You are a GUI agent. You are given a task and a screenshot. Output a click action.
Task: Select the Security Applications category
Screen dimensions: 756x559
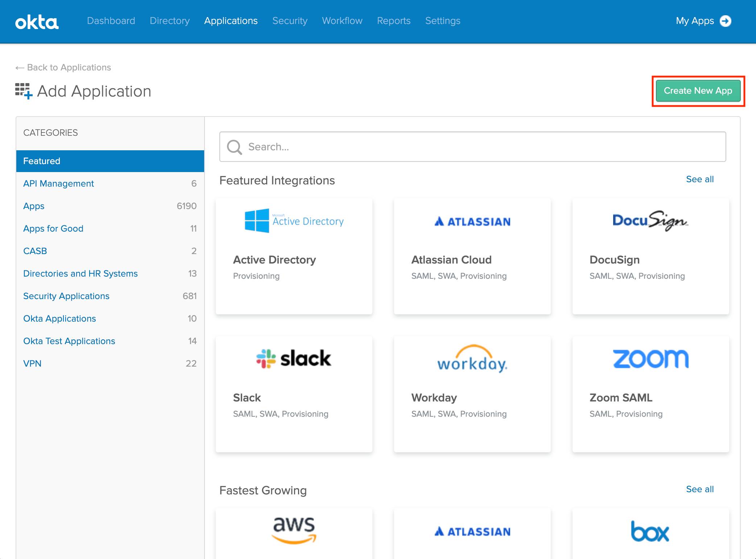[66, 296]
